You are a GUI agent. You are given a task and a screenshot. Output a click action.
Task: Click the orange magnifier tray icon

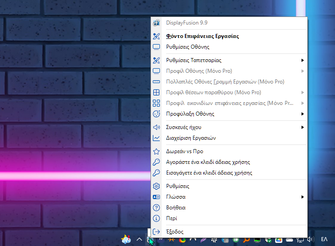[x=246, y=241]
